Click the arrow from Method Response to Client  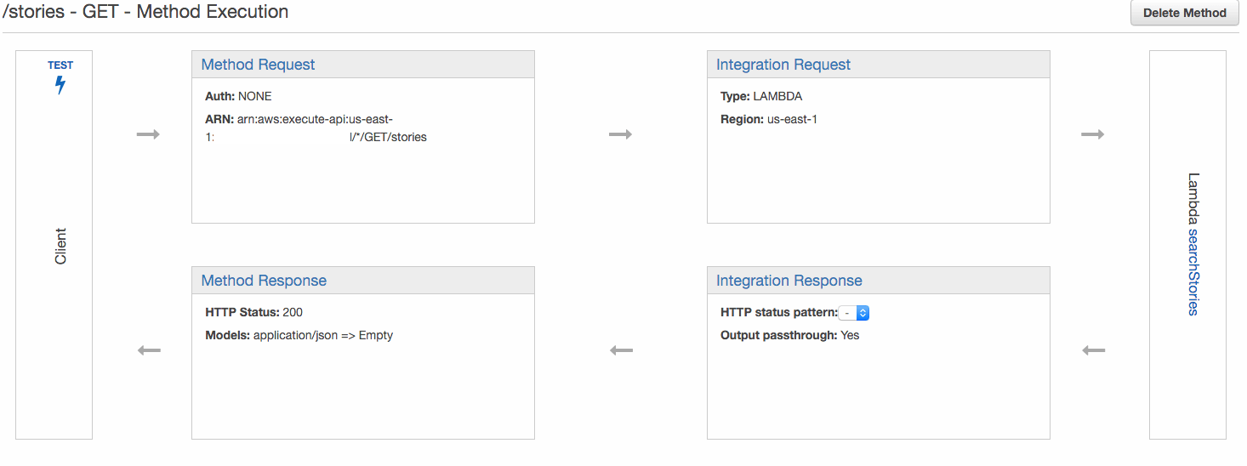pyautogui.click(x=149, y=350)
